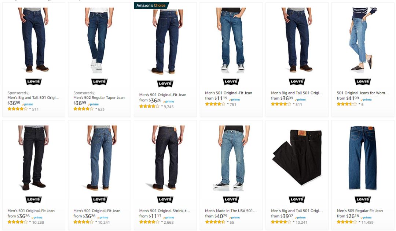Click Levi's logo under Men's 502 Regular Taper Jean
396x231 pixels.
coord(99,82)
